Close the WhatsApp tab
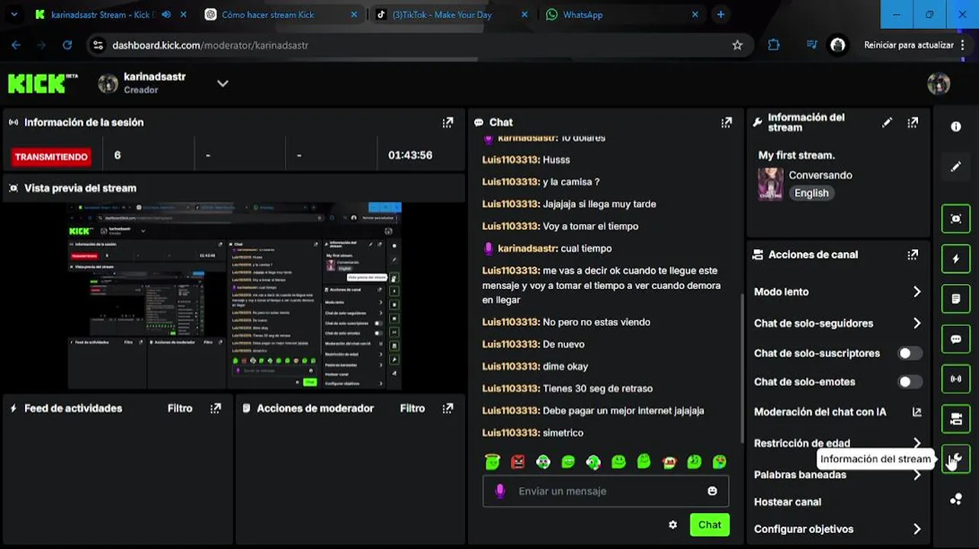Screen dimensions: 979x549 (x=695, y=14)
